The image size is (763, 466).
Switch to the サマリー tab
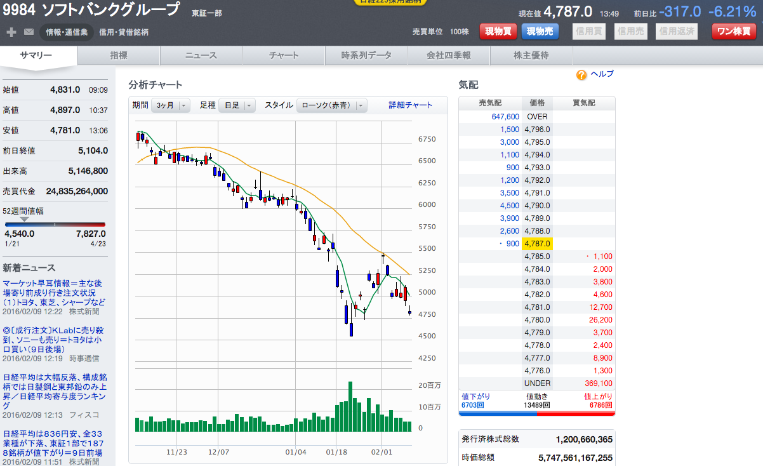[39, 55]
